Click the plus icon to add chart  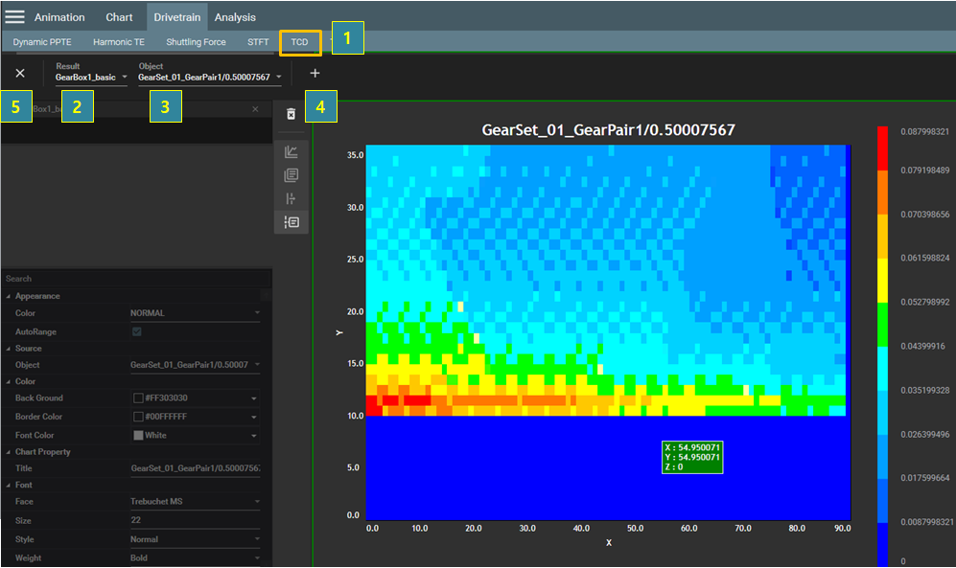point(315,73)
